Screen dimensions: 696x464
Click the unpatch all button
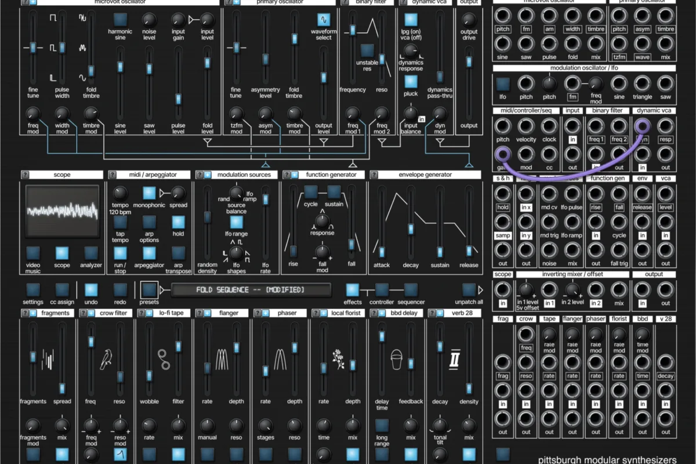pyautogui.click(x=469, y=289)
